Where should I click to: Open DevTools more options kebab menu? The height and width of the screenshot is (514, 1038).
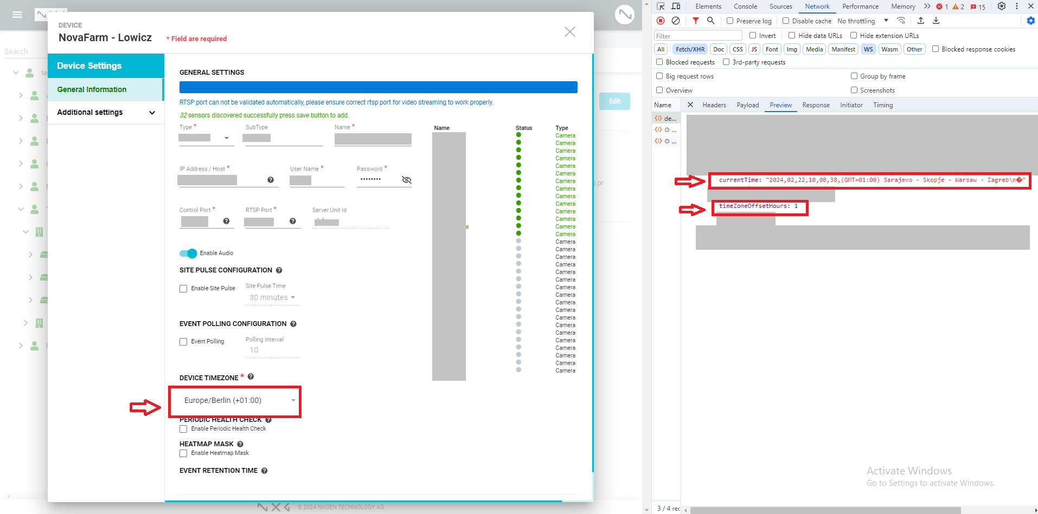(1017, 6)
